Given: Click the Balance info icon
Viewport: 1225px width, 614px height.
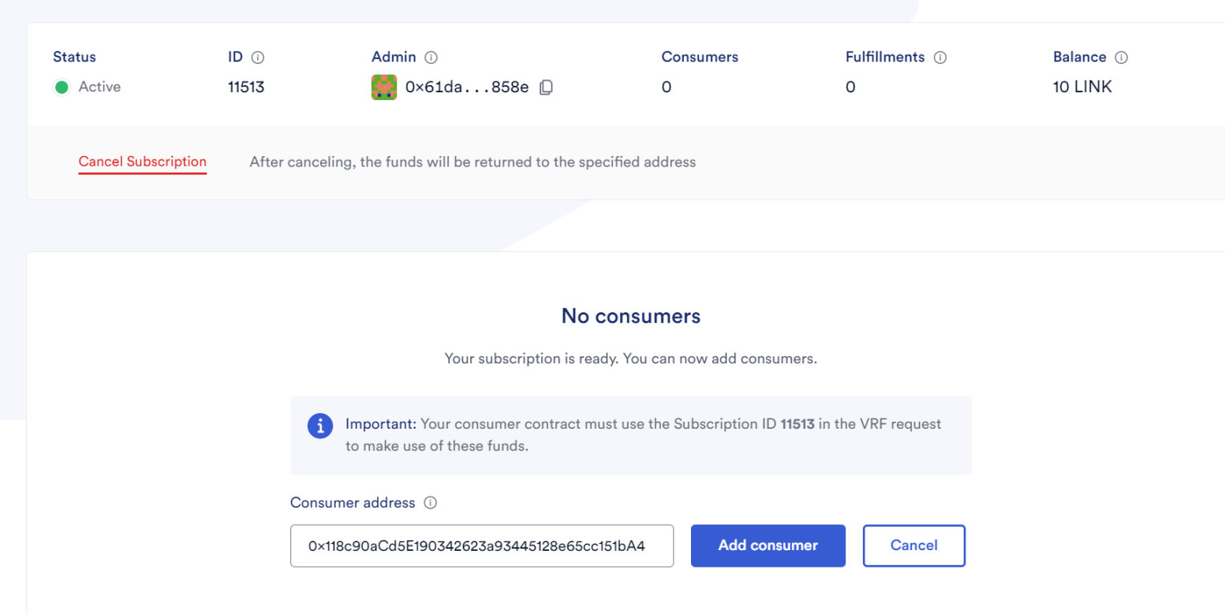Looking at the screenshot, I should tap(1121, 58).
